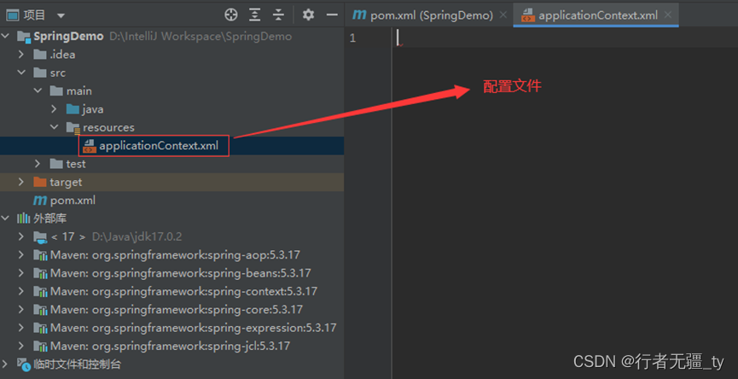This screenshot has width=738, height=379.
Task: Hide the project tool window
Action: [x=332, y=15]
